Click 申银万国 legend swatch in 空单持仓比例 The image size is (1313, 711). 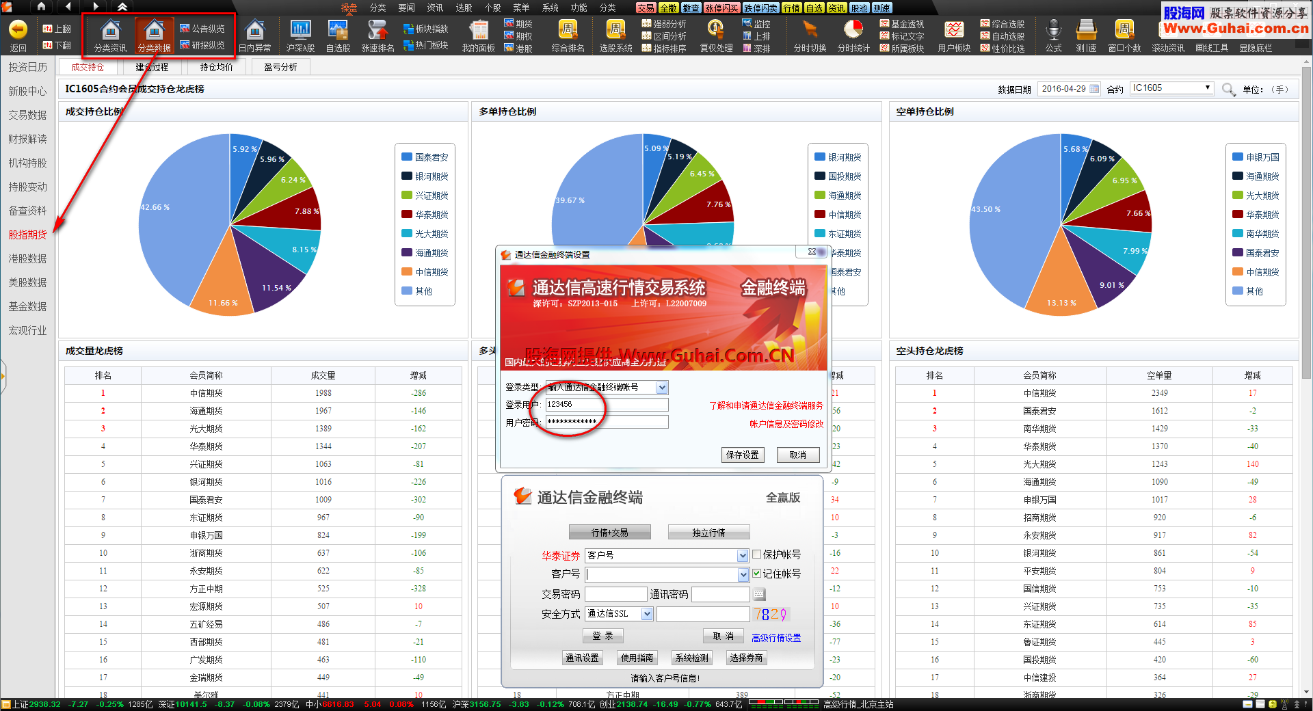(1238, 157)
